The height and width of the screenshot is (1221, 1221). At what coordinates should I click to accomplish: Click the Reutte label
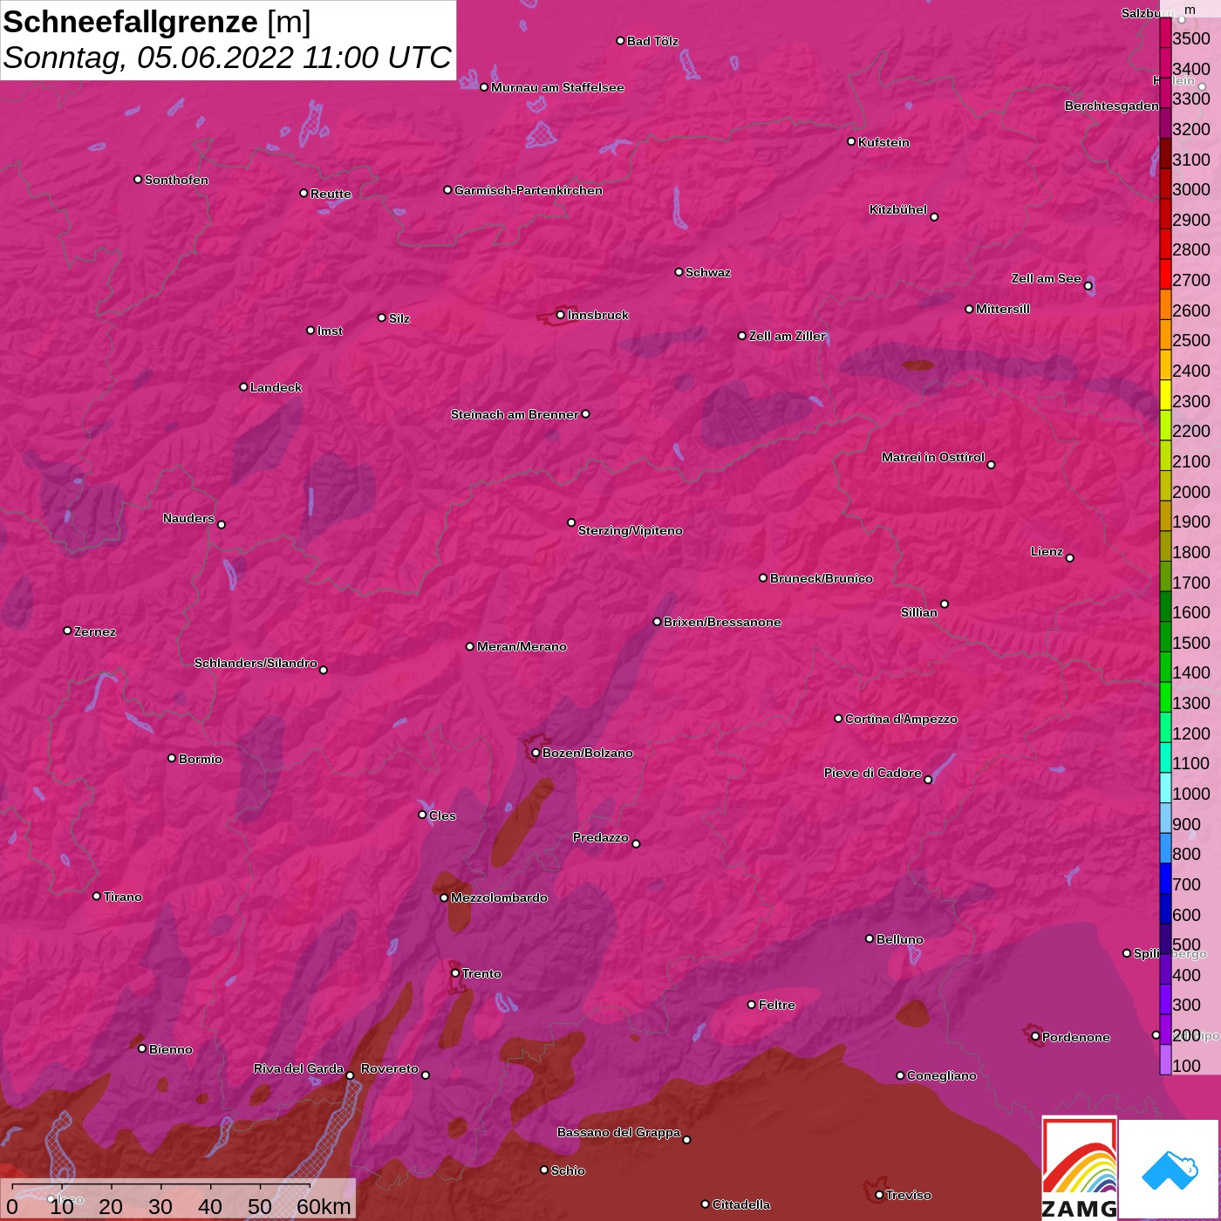click(x=331, y=194)
